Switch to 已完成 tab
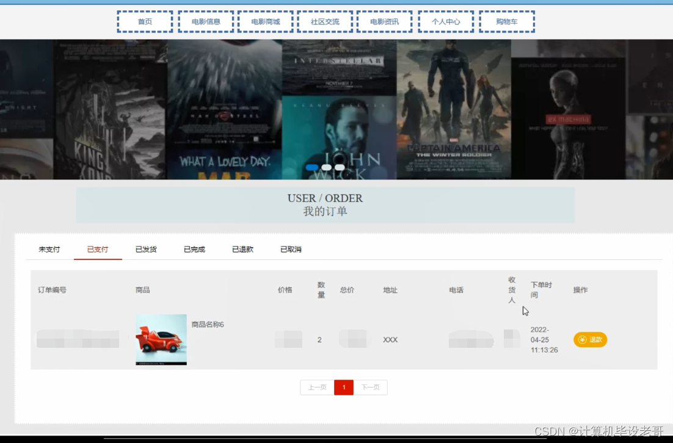Image resolution: width=673 pixels, height=443 pixels. pos(194,250)
